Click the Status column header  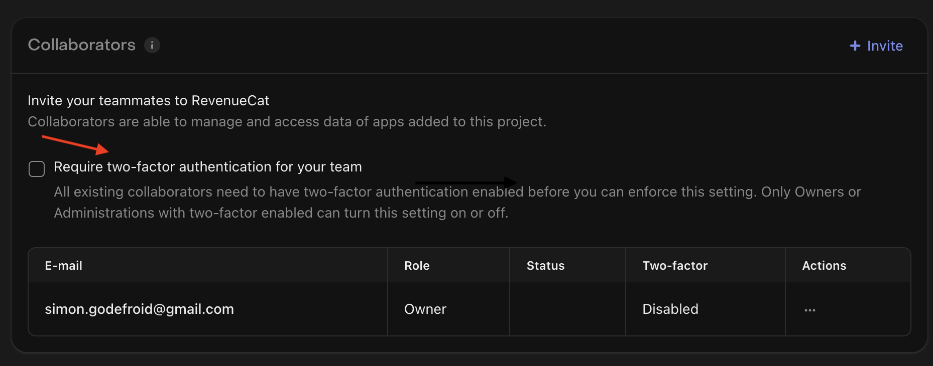(545, 266)
